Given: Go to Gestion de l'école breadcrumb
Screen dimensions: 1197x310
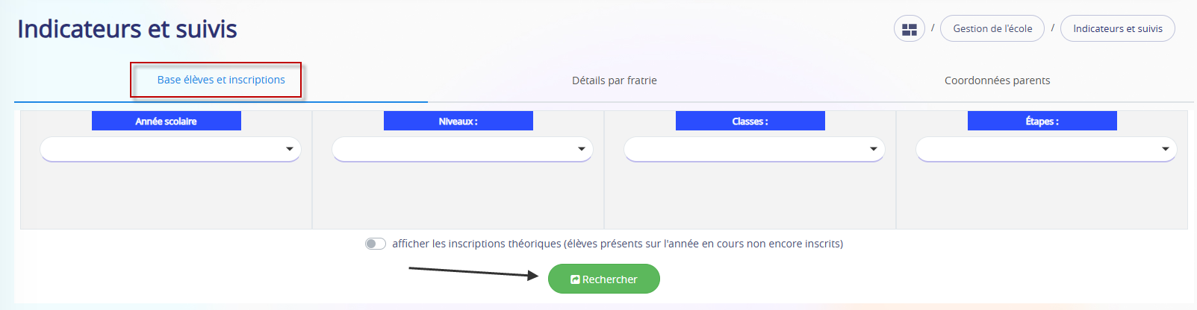Looking at the screenshot, I should click(992, 29).
